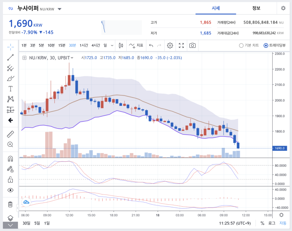This screenshot has width=292, height=231.
Task: Set interval to 5분
Action: [41, 45]
